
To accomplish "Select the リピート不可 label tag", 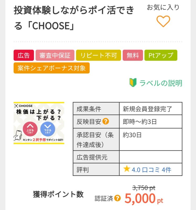I will pos(98,55).
